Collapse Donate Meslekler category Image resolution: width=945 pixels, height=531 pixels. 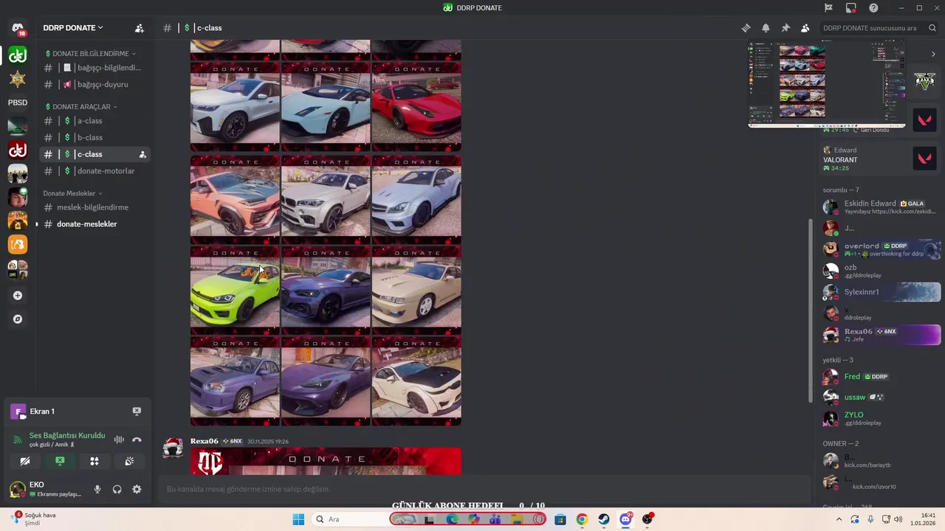click(x=72, y=193)
